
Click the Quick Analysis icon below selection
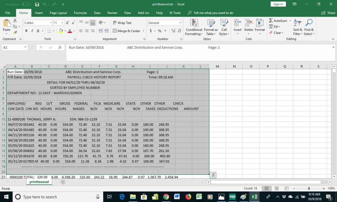(213, 175)
